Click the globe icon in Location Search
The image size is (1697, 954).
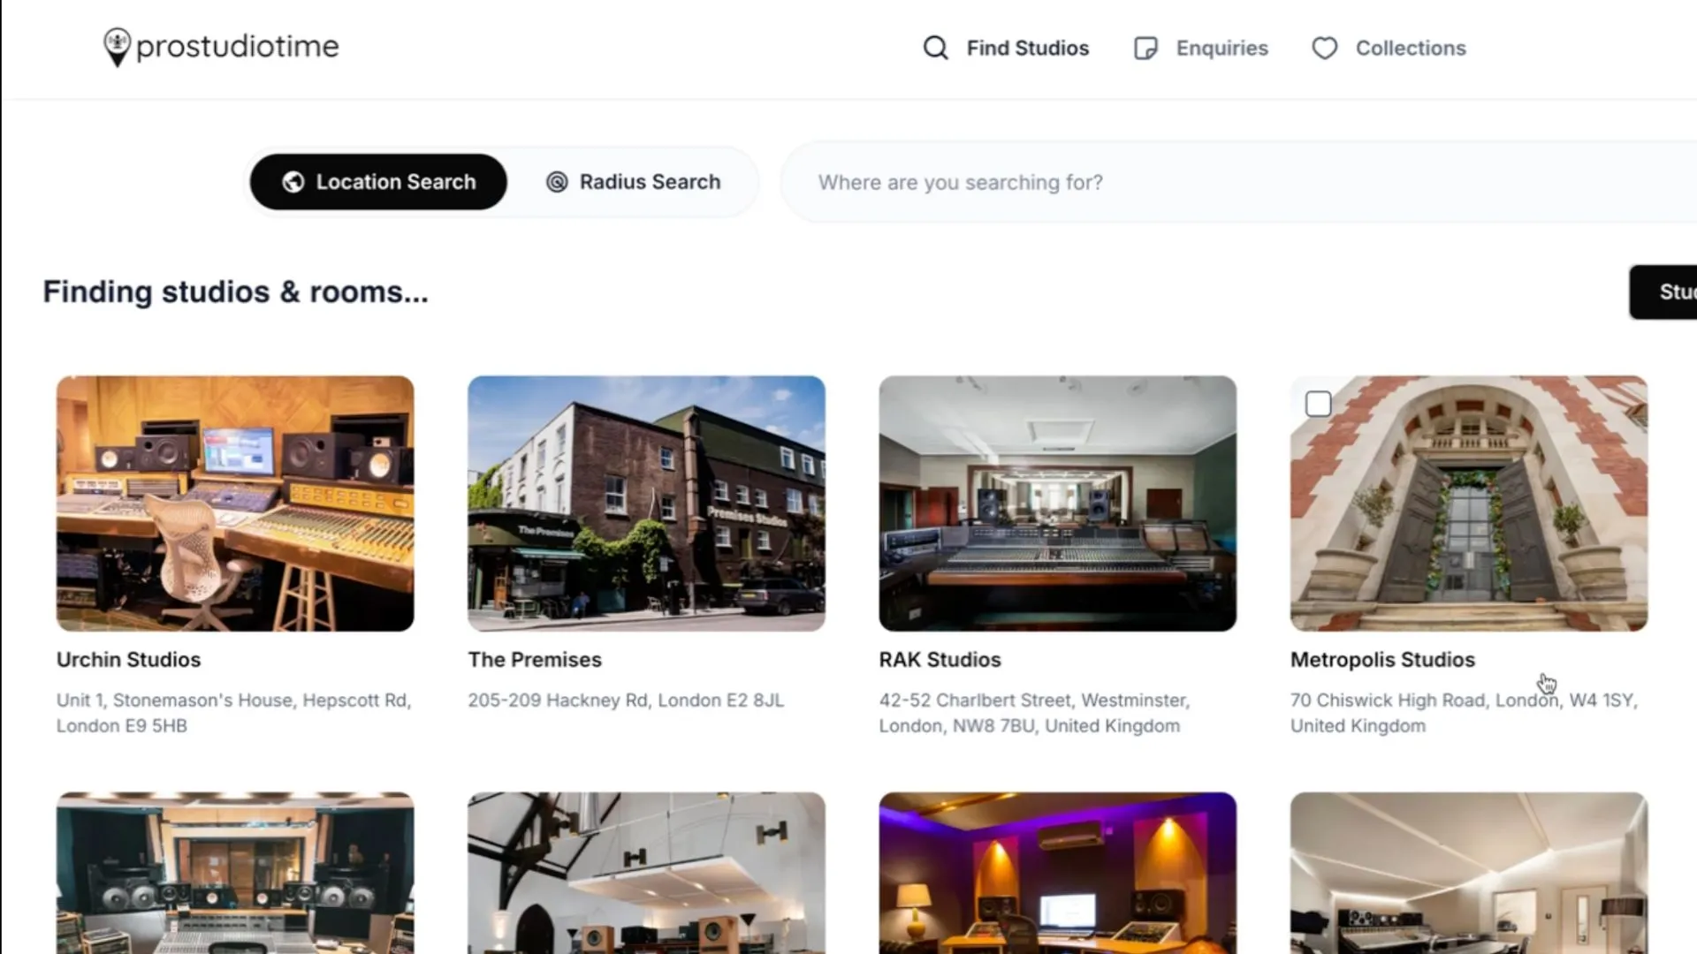pos(293,182)
